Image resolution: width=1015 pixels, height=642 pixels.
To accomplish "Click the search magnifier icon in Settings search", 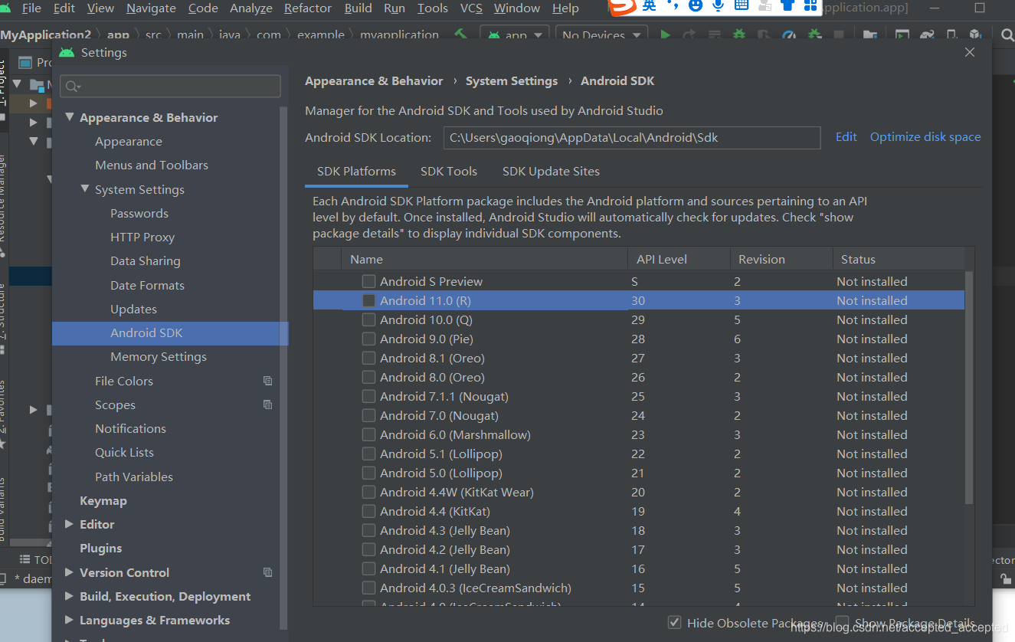I will pyautogui.click(x=74, y=87).
